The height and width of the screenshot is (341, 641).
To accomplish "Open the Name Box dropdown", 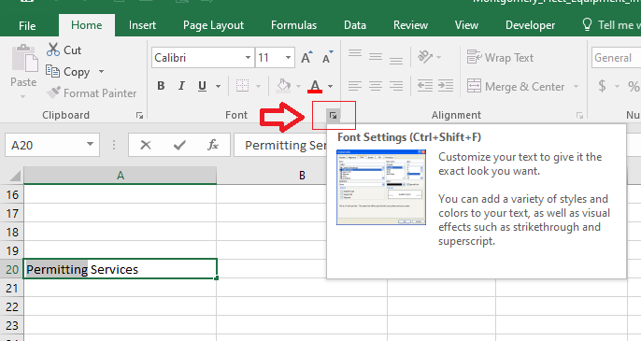I will coord(90,144).
